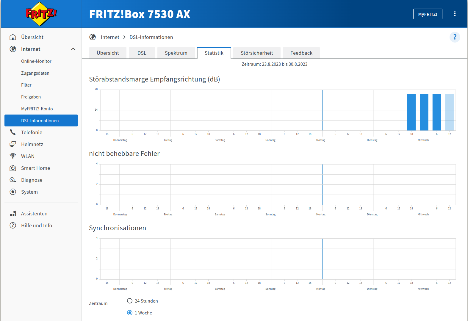Image resolution: width=468 pixels, height=321 pixels.
Task: Click the blue Montag marker in Fehler chart
Action: click(323, 184)
